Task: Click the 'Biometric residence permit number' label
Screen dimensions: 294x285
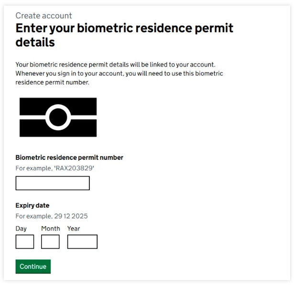Action: pyautogui.click(x=69, y=157)
